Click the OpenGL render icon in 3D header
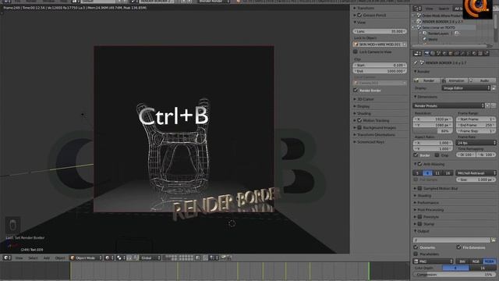Image resolution: width=499 pixels, height=281 pixels. [x=224, y=258]
